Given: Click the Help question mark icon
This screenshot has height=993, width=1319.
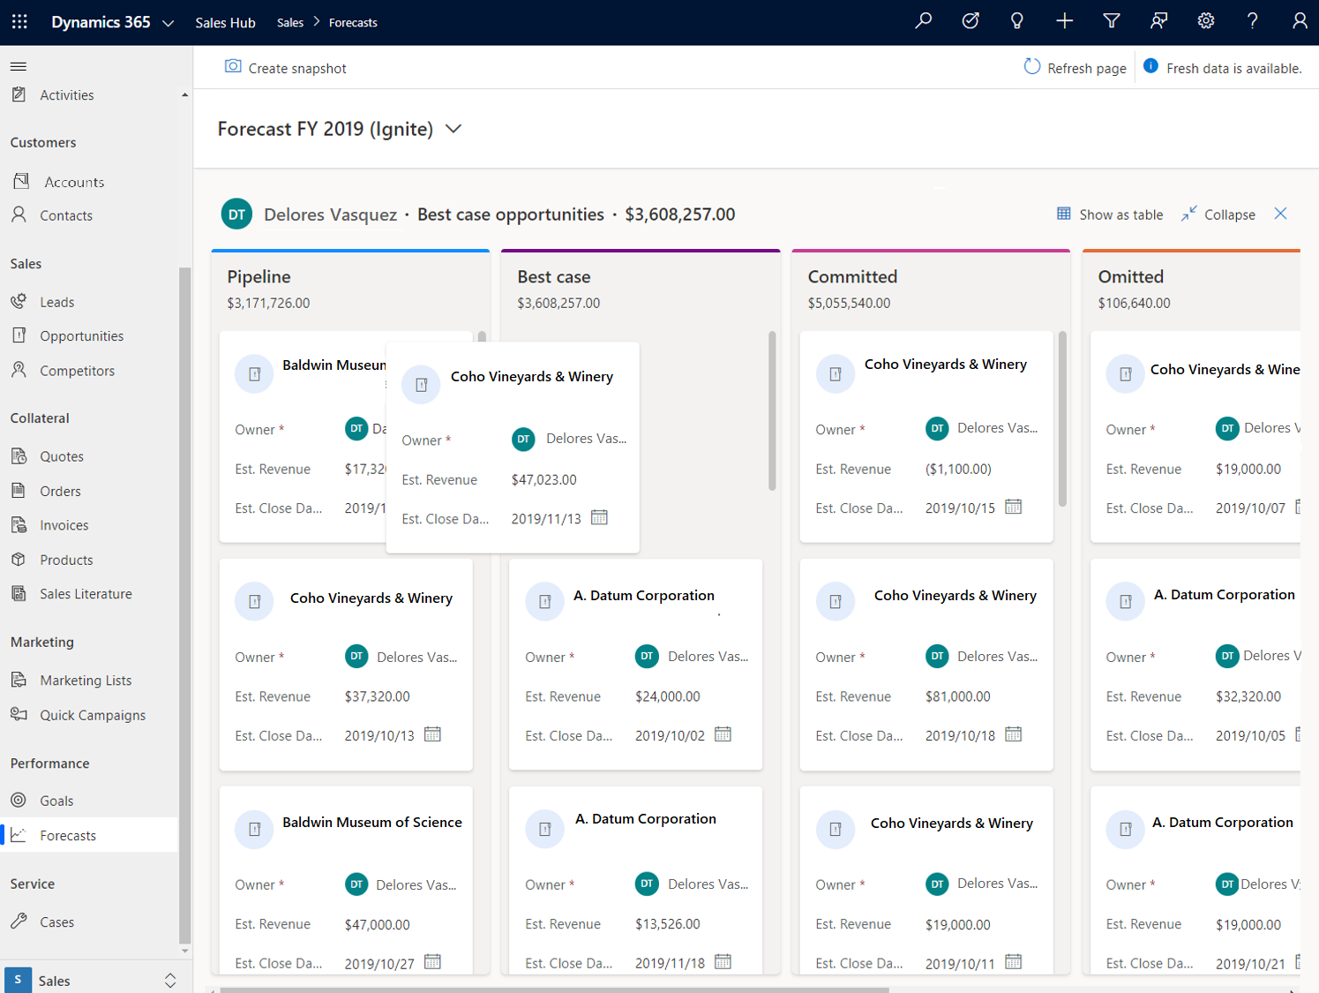Looking at the screenshot, I should tap(1252, 21).
